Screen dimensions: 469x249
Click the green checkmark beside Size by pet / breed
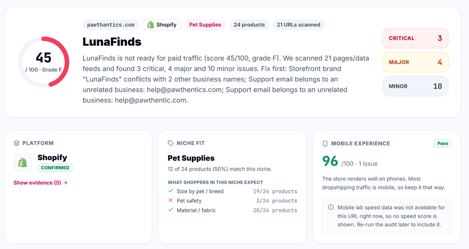click(170, 191)
